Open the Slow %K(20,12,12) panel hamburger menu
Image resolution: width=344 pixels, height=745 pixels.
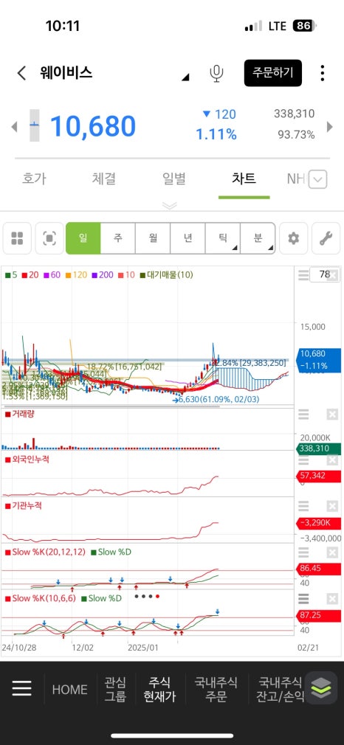pos(303,552)
